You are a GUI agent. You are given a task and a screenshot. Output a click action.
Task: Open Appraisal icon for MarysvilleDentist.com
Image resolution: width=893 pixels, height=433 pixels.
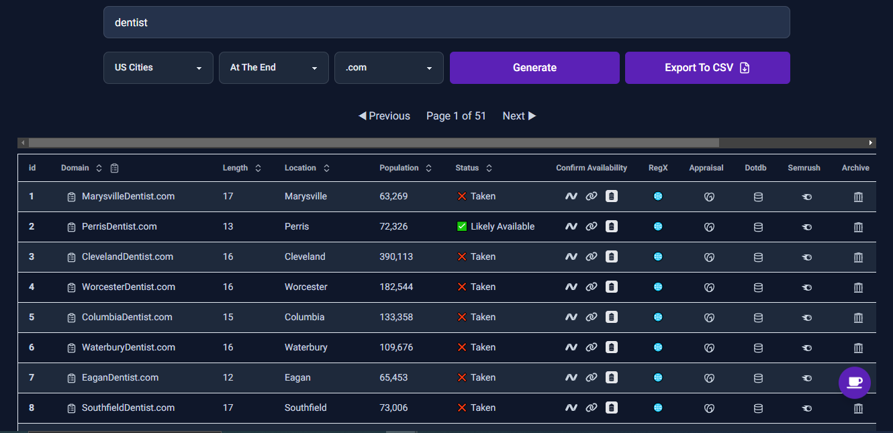(708, 197)
